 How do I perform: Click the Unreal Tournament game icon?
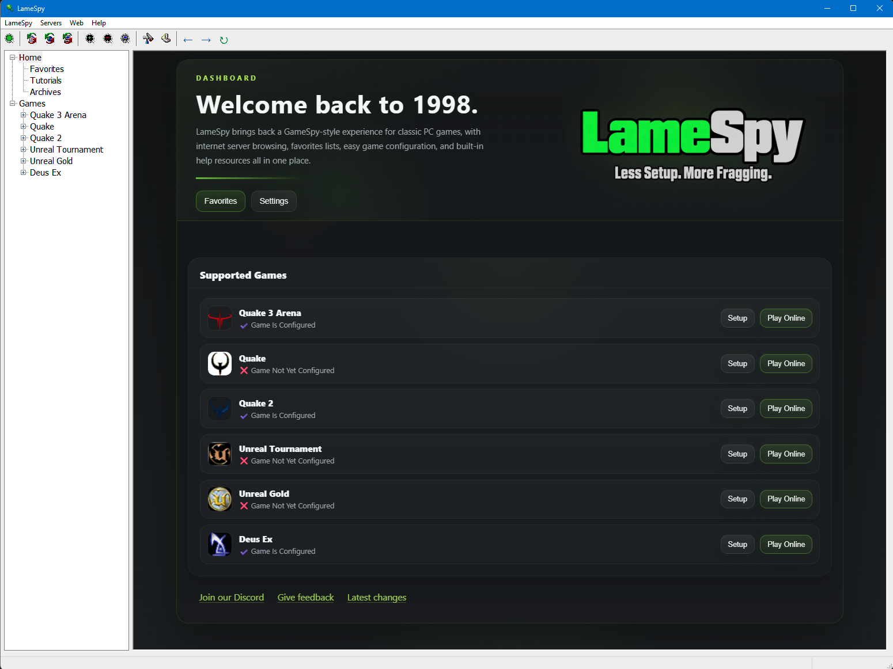coord(220,454)
